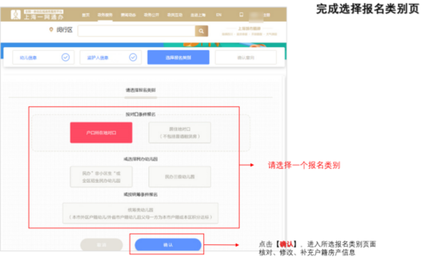The image size is (422, 259).
Task: Click inside the search input field
Action: click(135, 31)
